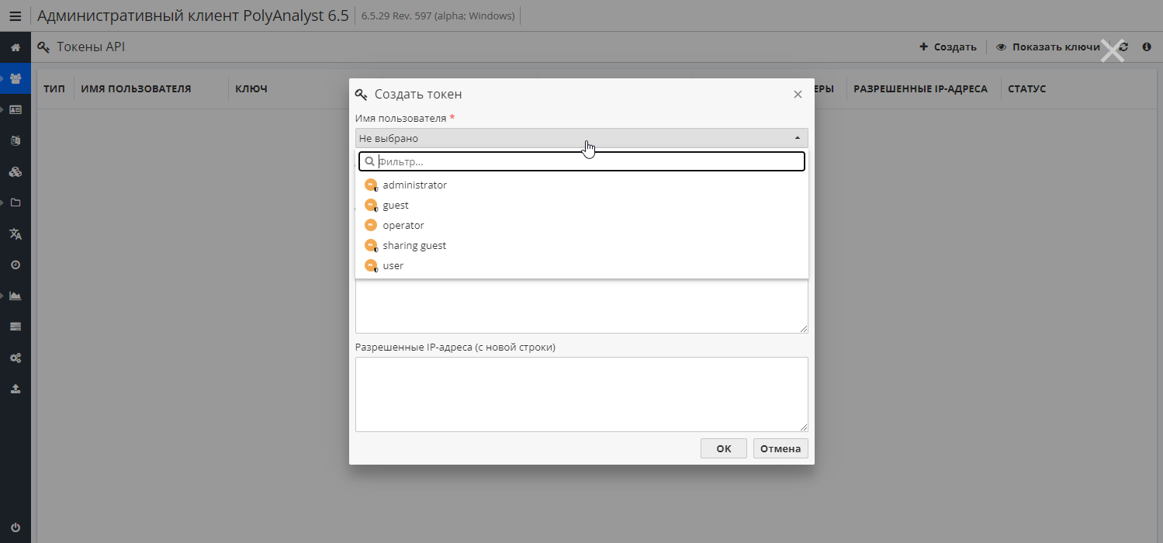Collapse the Не выбрано username dropdown

pos(582,138)
